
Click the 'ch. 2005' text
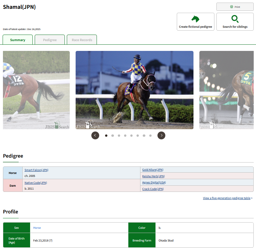pos(30,176)
